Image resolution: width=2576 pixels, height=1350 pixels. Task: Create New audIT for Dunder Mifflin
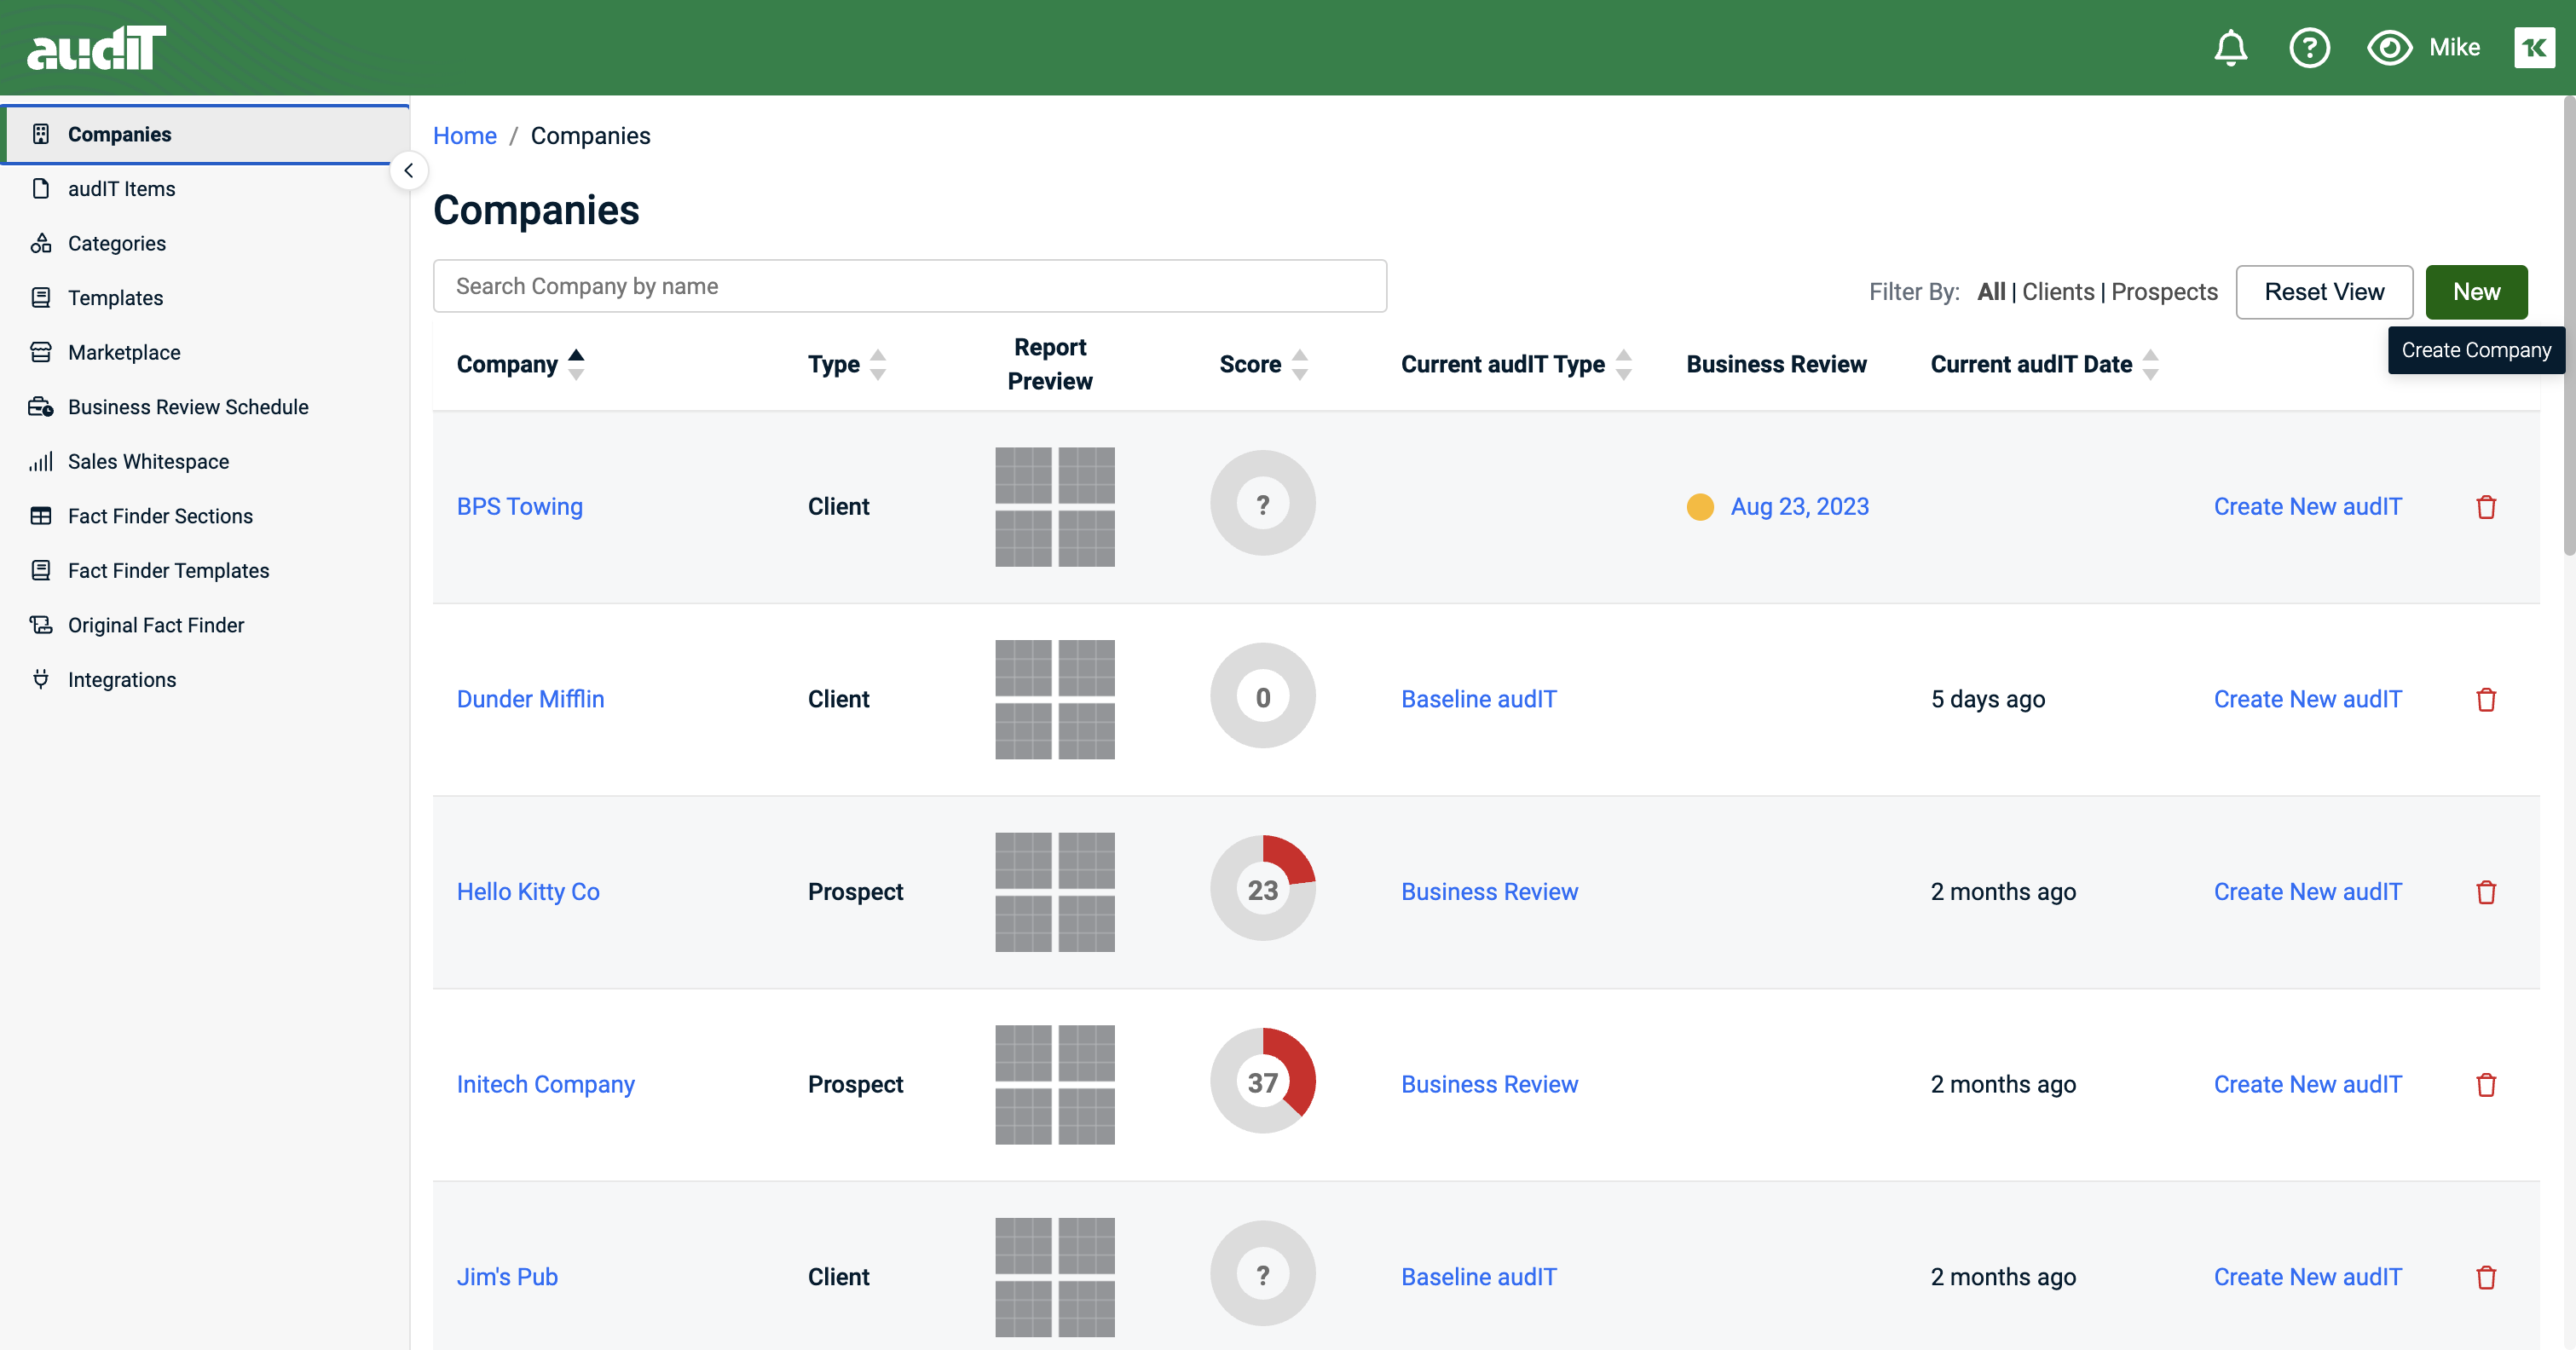(2307, 699)
